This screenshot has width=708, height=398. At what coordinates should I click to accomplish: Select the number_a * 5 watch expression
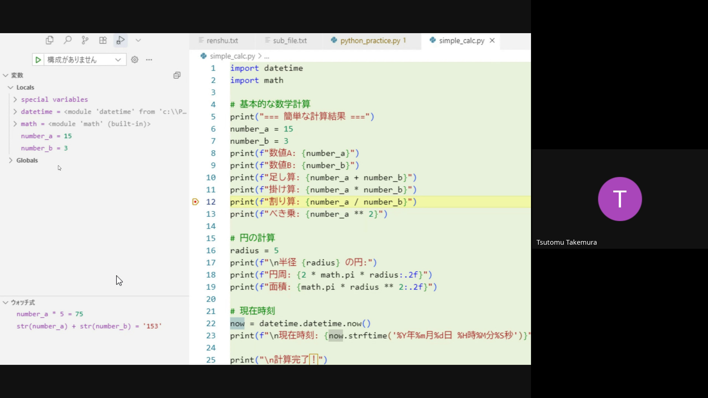pos(50,314)
